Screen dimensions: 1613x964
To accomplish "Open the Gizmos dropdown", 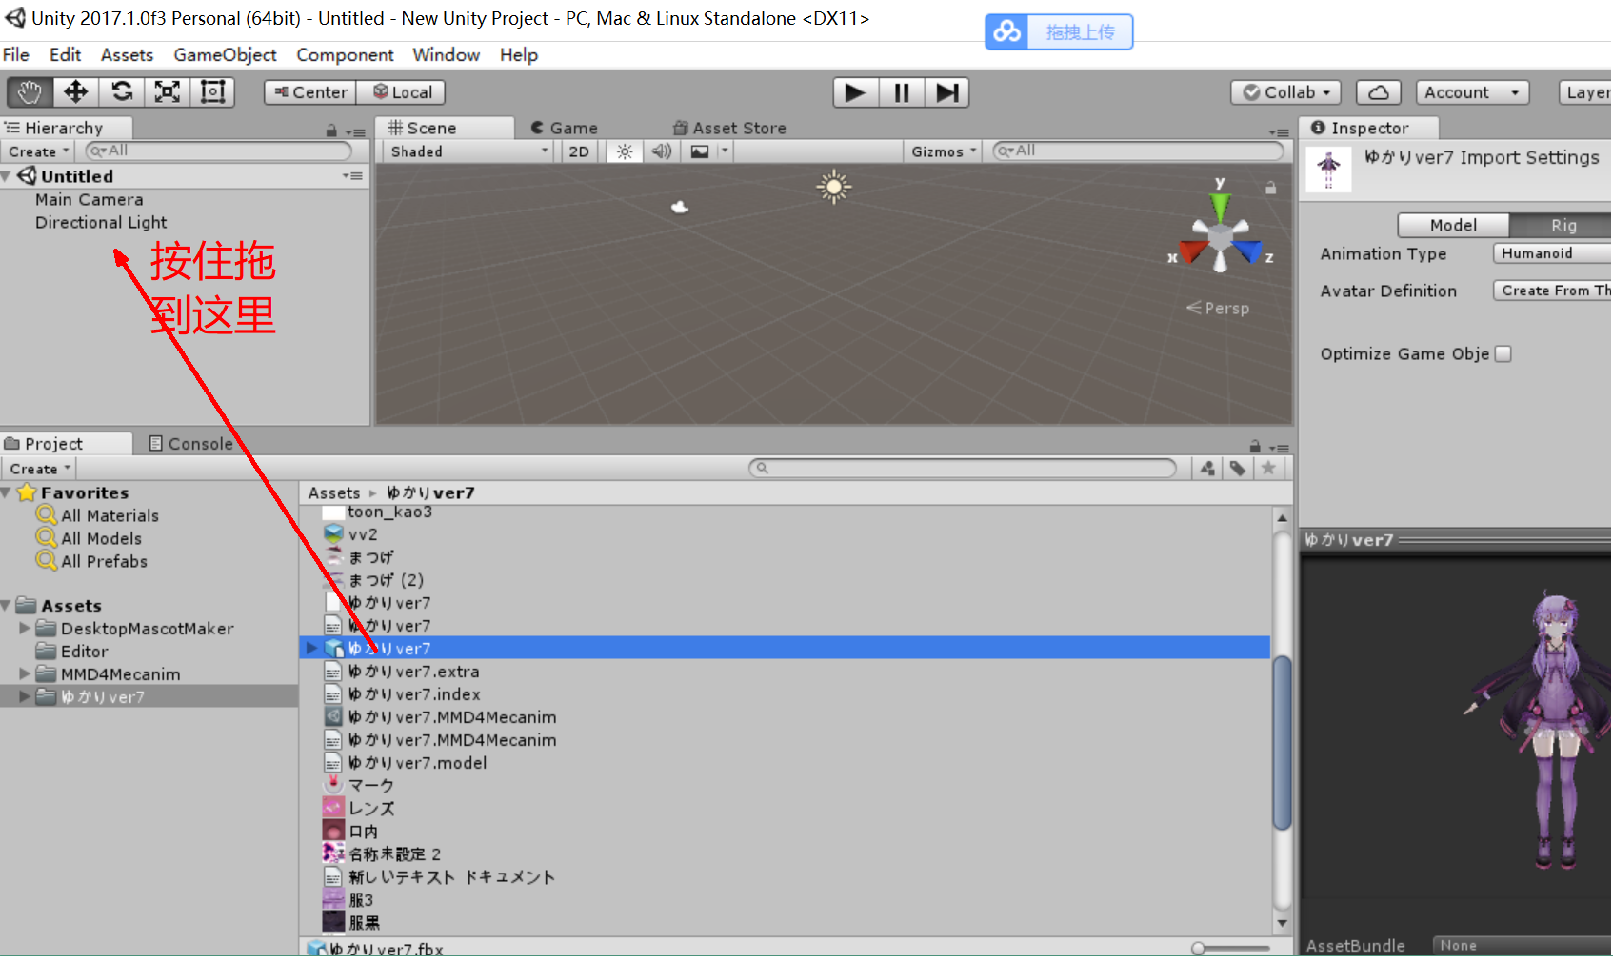I will (x=943, y=151).
